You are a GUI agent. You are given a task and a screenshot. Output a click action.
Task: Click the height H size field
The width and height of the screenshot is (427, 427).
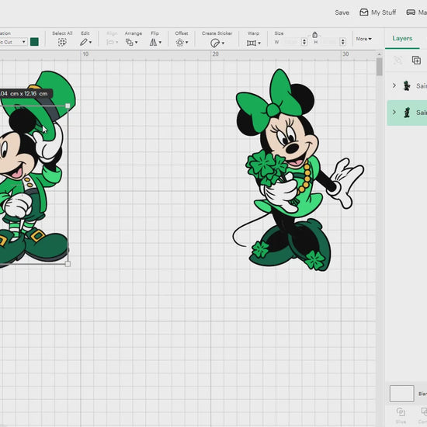[x=330, y=42]
